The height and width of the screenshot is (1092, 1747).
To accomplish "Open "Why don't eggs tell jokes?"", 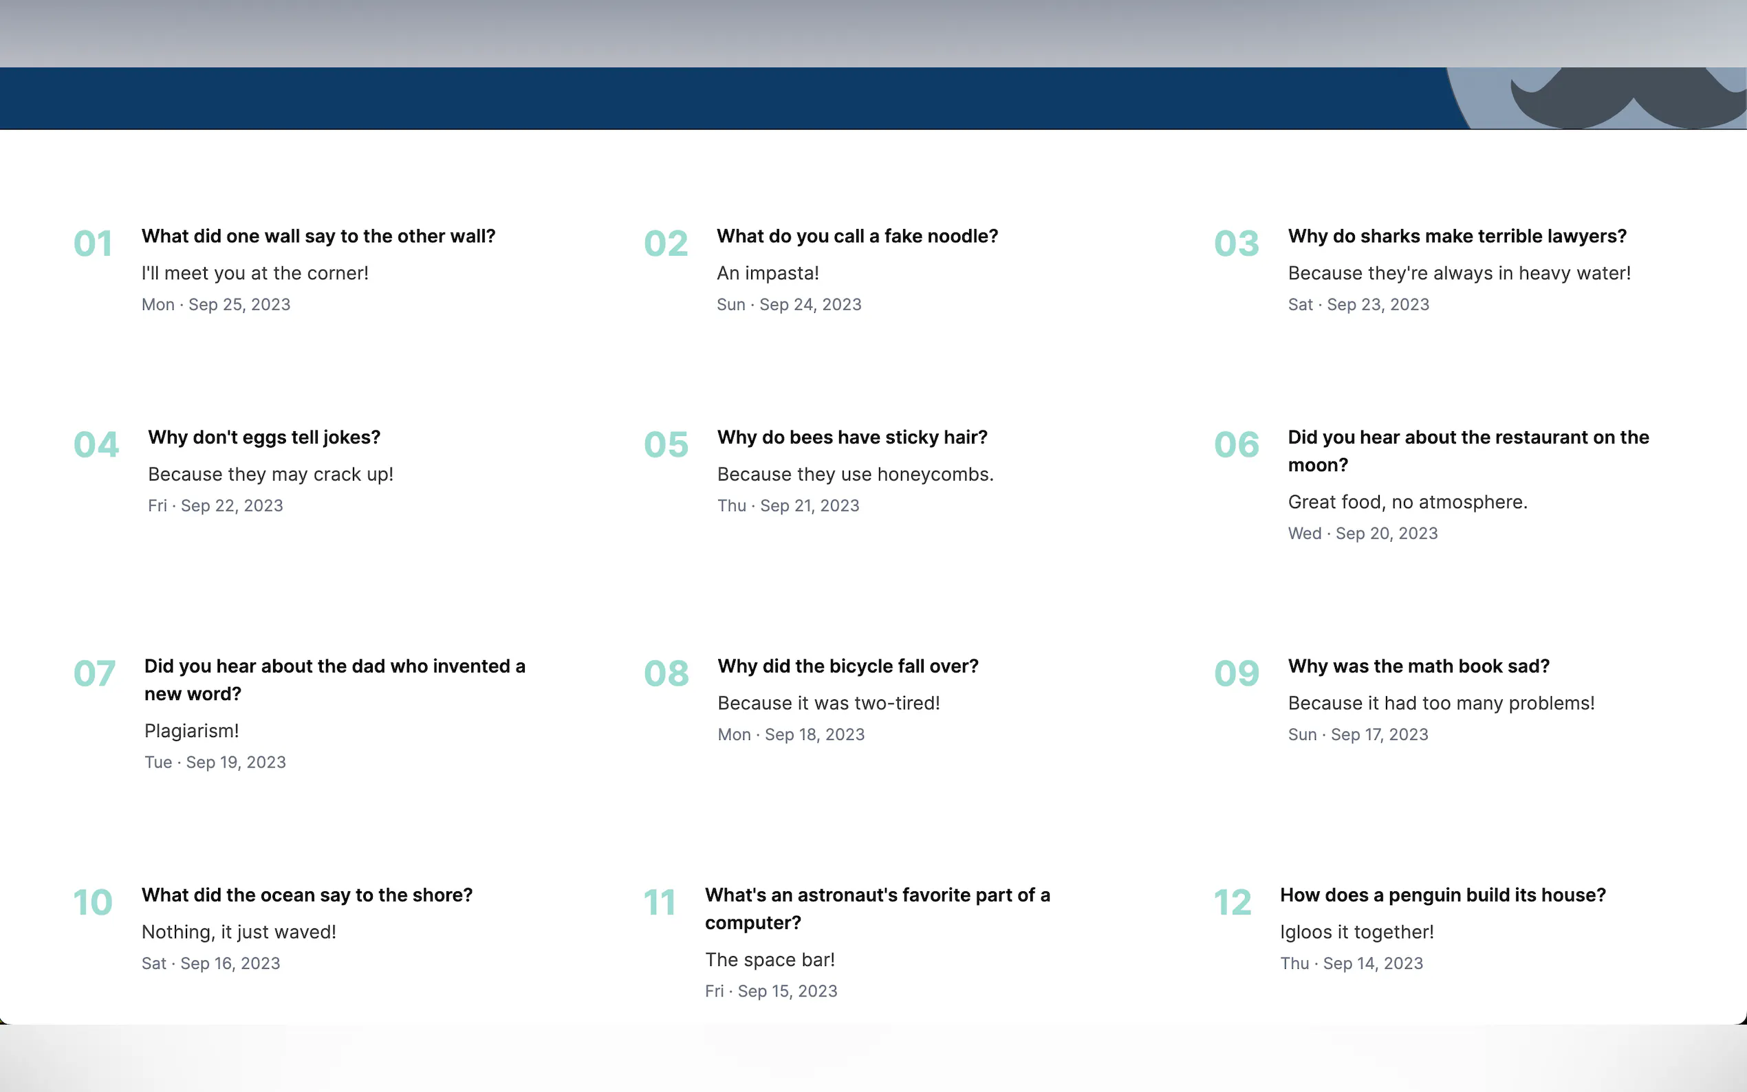I will click(x=263, y=437).
